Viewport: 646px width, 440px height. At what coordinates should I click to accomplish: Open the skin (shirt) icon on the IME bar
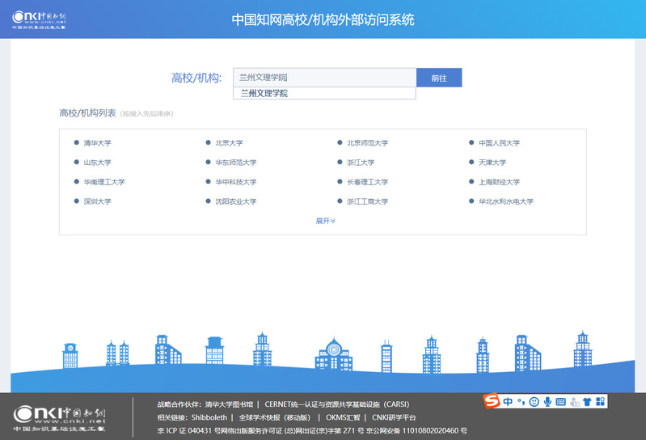[587, 402]
